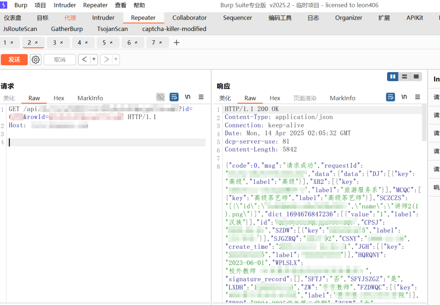Switch to Intruder tool tab
Screen dimensions: 440x305
103,18
